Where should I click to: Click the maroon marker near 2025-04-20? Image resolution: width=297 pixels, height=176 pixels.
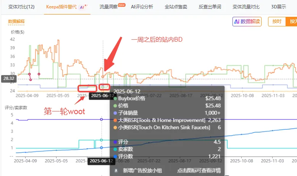[x=39, y=74]
